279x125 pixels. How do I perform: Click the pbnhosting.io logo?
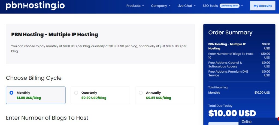point(35,6)
